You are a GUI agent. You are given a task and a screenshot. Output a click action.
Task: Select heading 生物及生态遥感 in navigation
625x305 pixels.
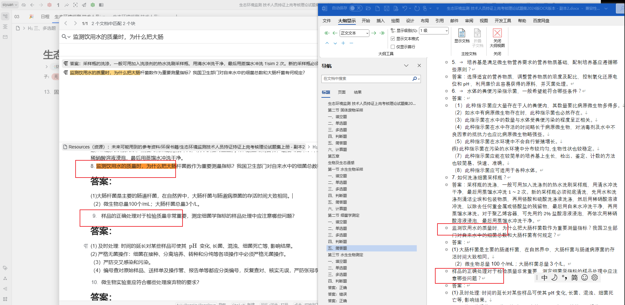click(x=341, y=163)
